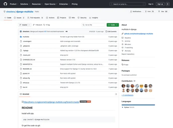The width and height of the screenshot is (173, 128).
Task: Open first contributor avatar
Action: (x=123, y=86)
